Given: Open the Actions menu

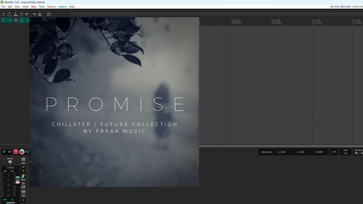Looking at the screenshot, I should 62,6.
